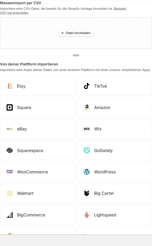This screenshot has width=152, height=246.
Task: Open the WooCommerce import card
Action: point(38,172)
